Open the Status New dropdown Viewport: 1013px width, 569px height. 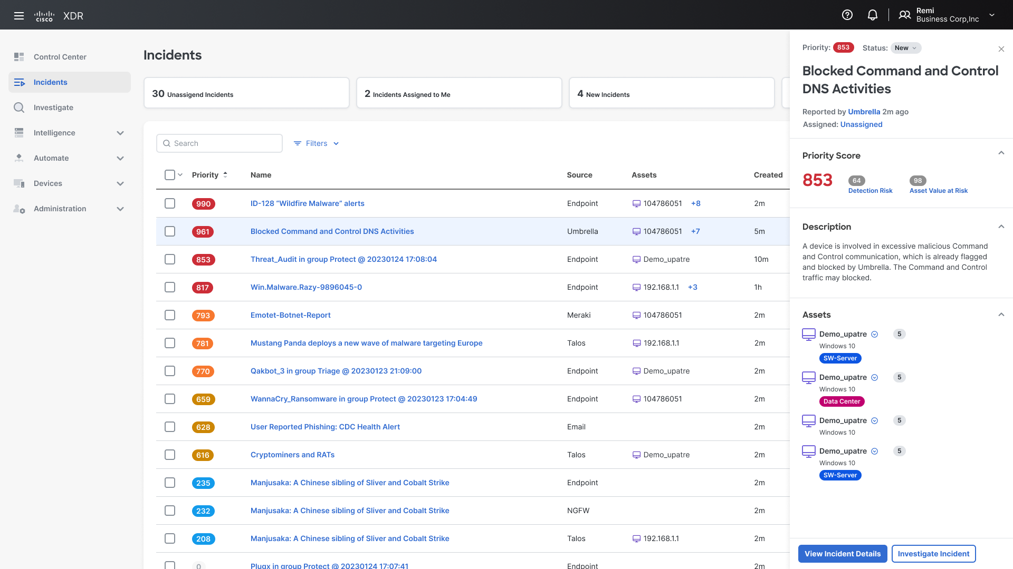click(906, 48)
